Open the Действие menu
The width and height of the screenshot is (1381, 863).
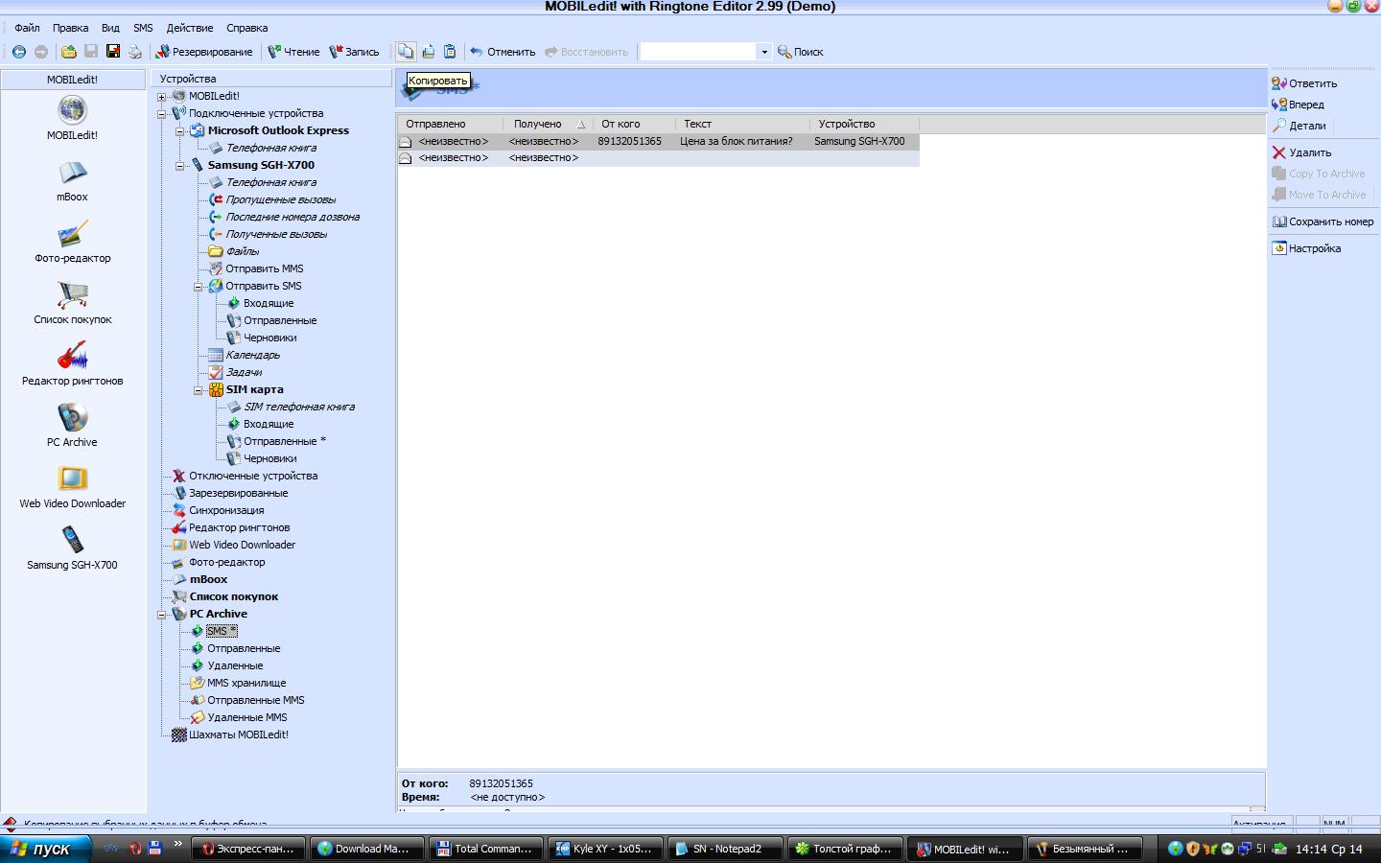(x=190, y=28)
